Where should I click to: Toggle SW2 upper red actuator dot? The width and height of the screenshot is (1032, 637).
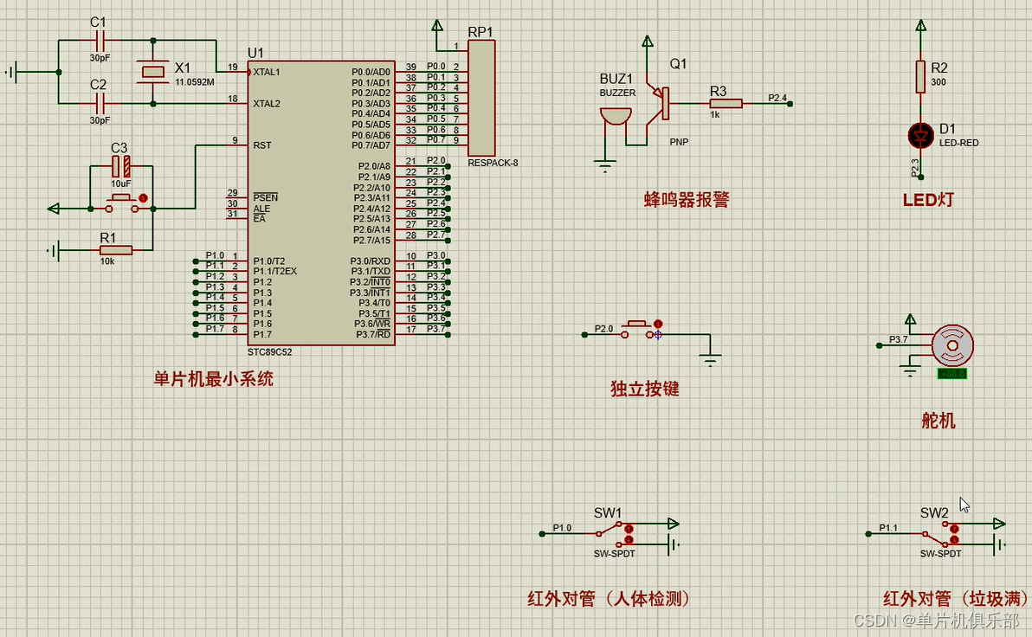[x=954, y=529]
